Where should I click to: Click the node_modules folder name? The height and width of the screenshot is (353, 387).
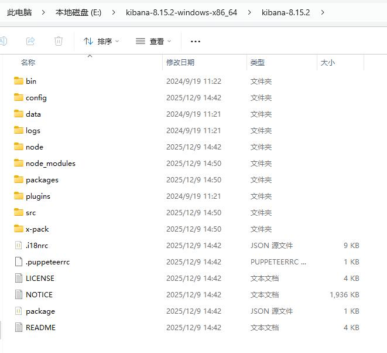click(50, 164)
